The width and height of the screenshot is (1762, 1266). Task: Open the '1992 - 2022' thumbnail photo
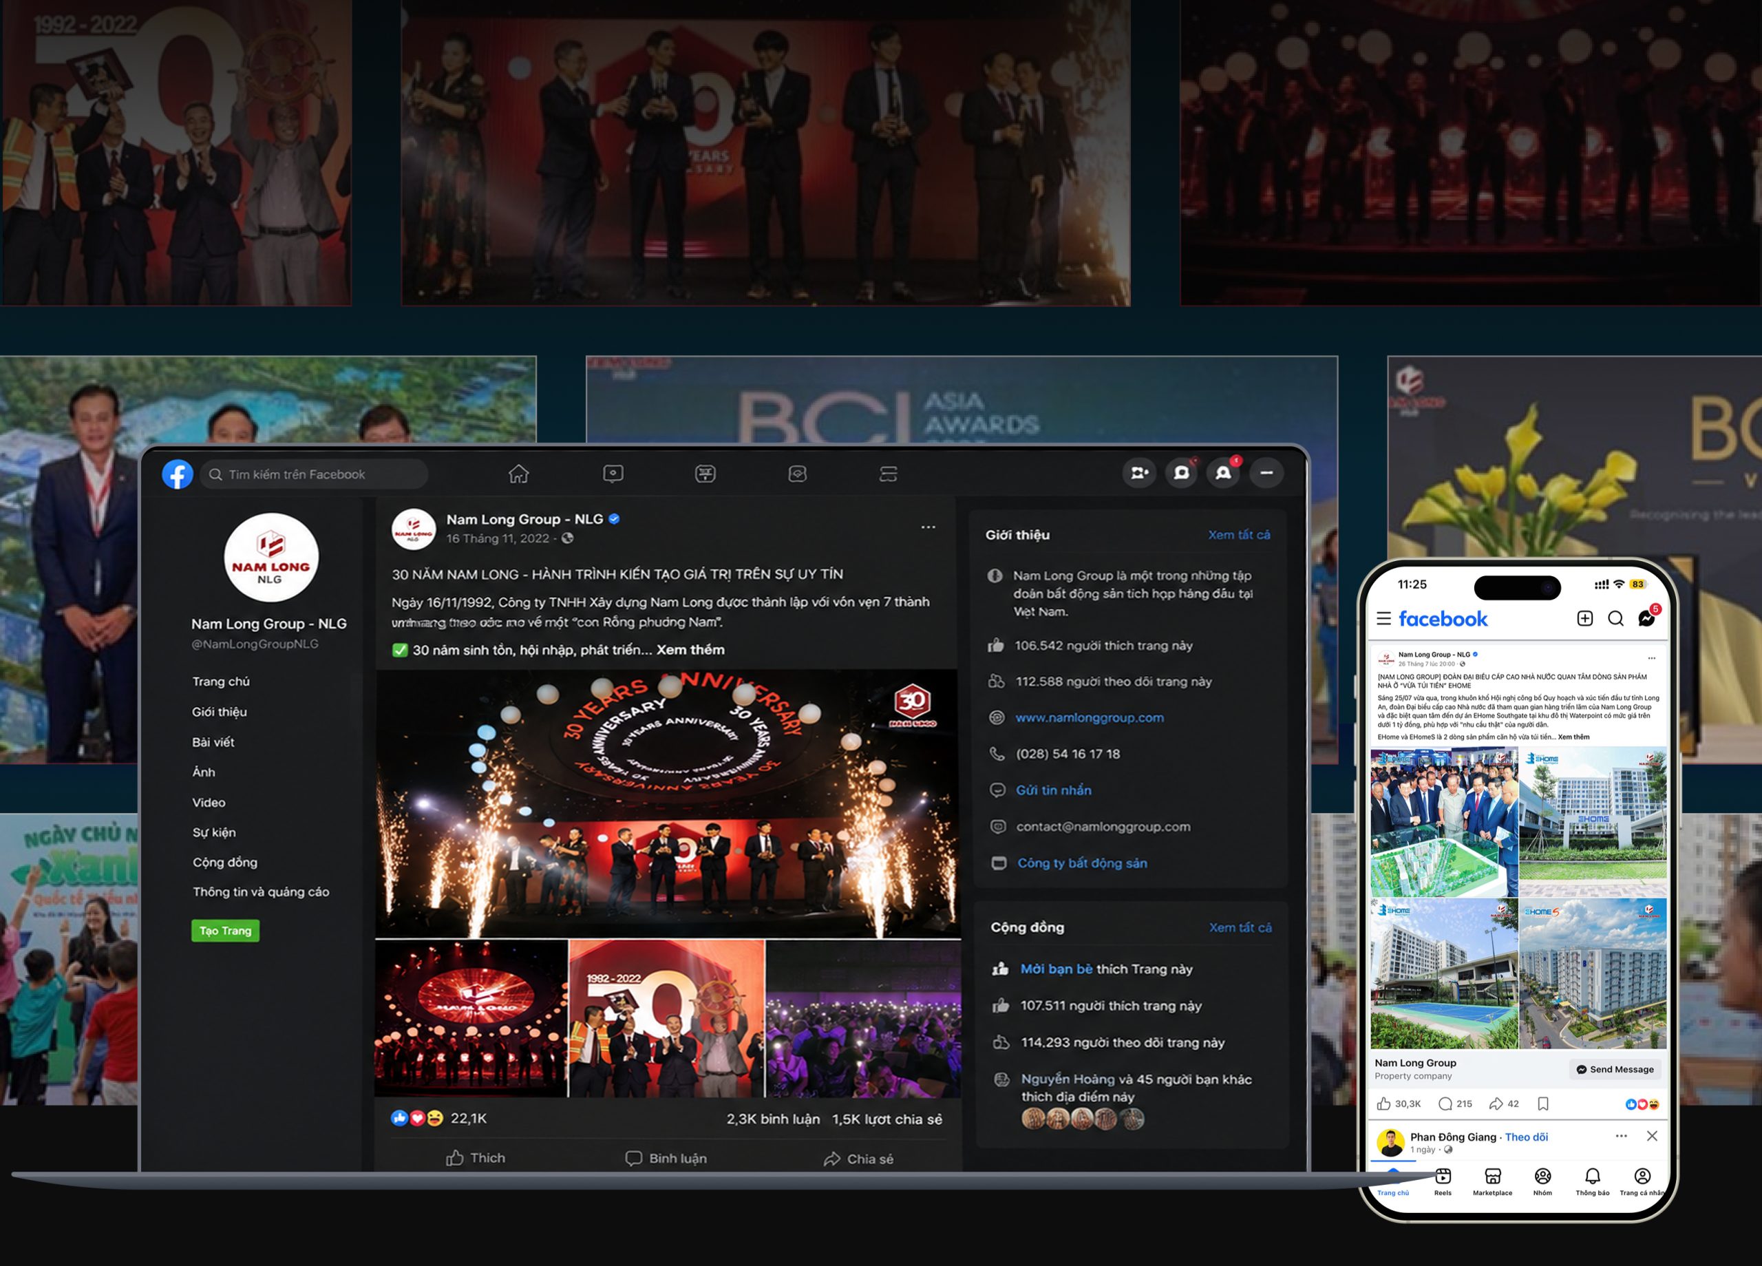pyautogui.click(x=666, y=1018)
